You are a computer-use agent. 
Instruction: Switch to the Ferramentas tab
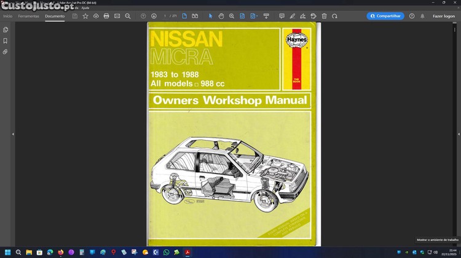pos(28,16)
